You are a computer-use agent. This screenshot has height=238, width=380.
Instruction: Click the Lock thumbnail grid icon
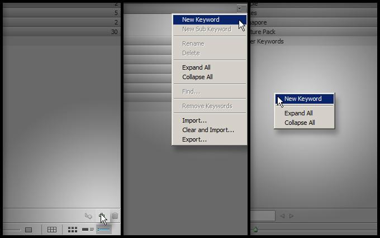[28, 229]
